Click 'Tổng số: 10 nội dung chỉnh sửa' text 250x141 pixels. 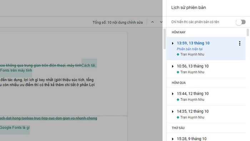[117, 23]
